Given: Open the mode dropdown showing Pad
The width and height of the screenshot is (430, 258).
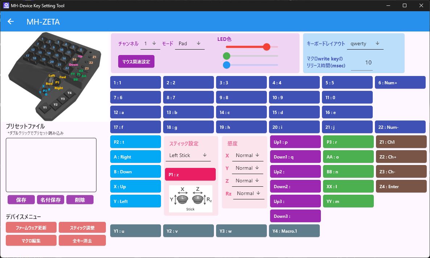Looking at the screenshot, I should click(x=190, y=43).
